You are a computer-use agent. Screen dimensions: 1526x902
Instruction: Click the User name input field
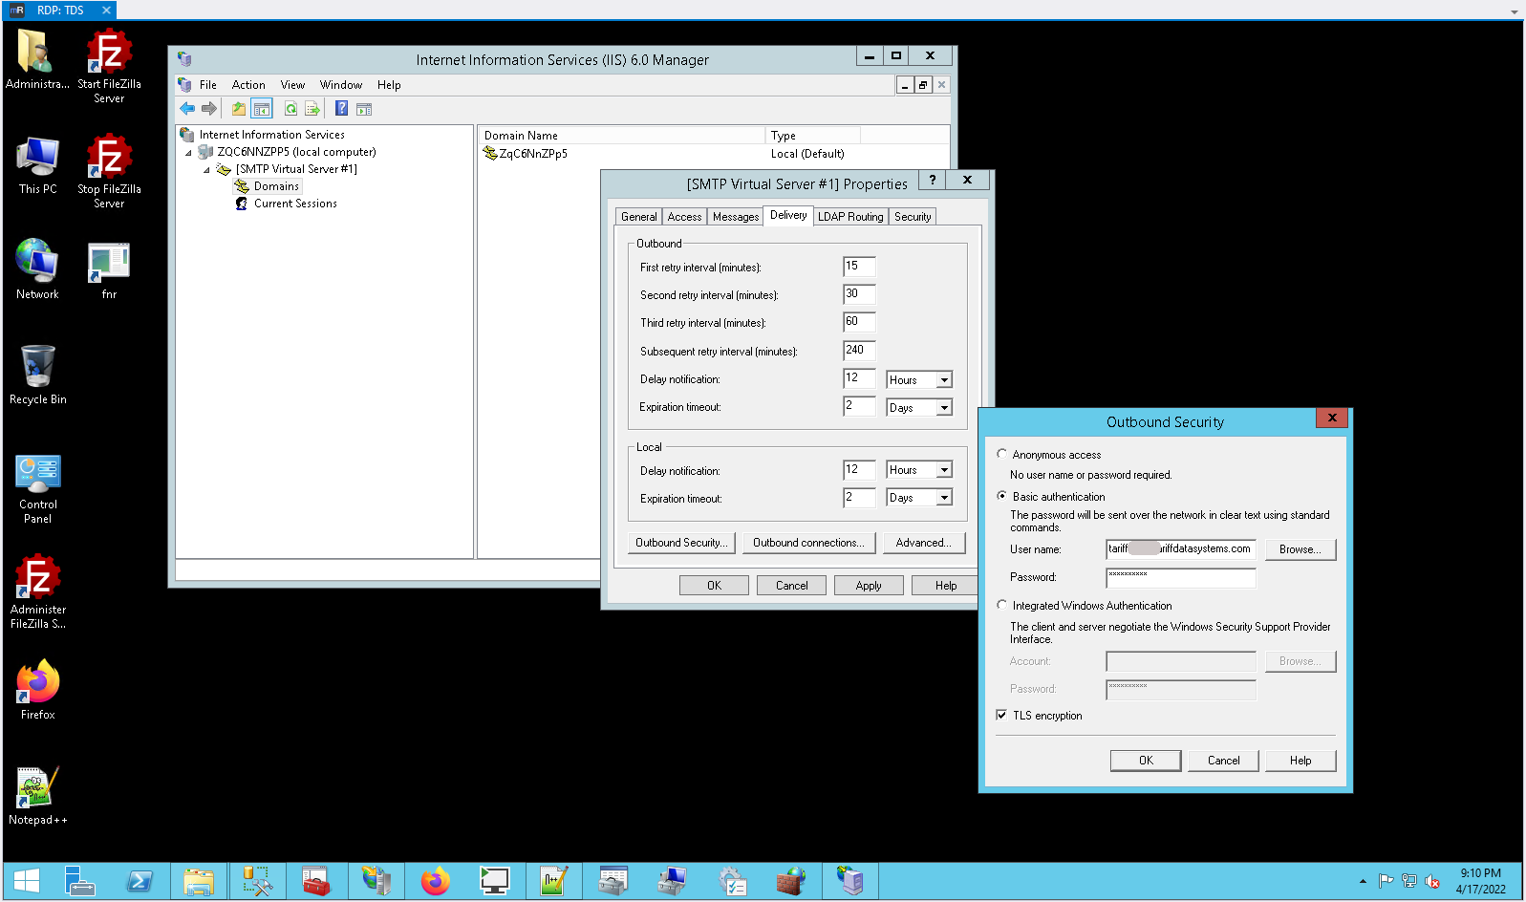tap(1181, 549)
